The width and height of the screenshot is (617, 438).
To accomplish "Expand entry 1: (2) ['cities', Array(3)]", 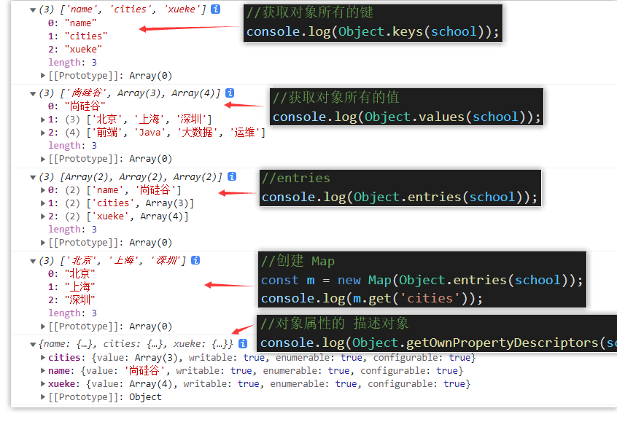I will tap(43, 203).
